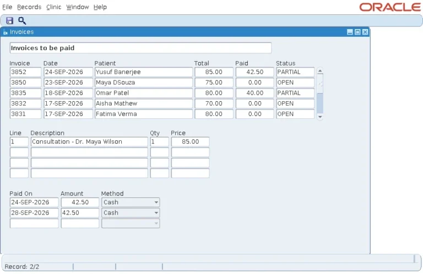Click OPEN status for invoice 3831
Screen dimensions: 423x274
pos(295,114)
